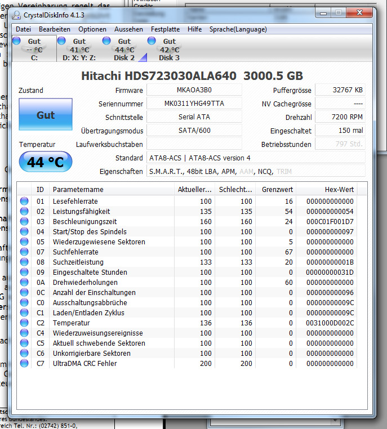
Task: Click status orb for UltraDMA CRC Fehler
Action: point(24,363)
